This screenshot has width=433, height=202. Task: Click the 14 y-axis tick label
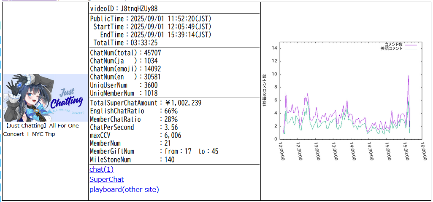(275, 48)
